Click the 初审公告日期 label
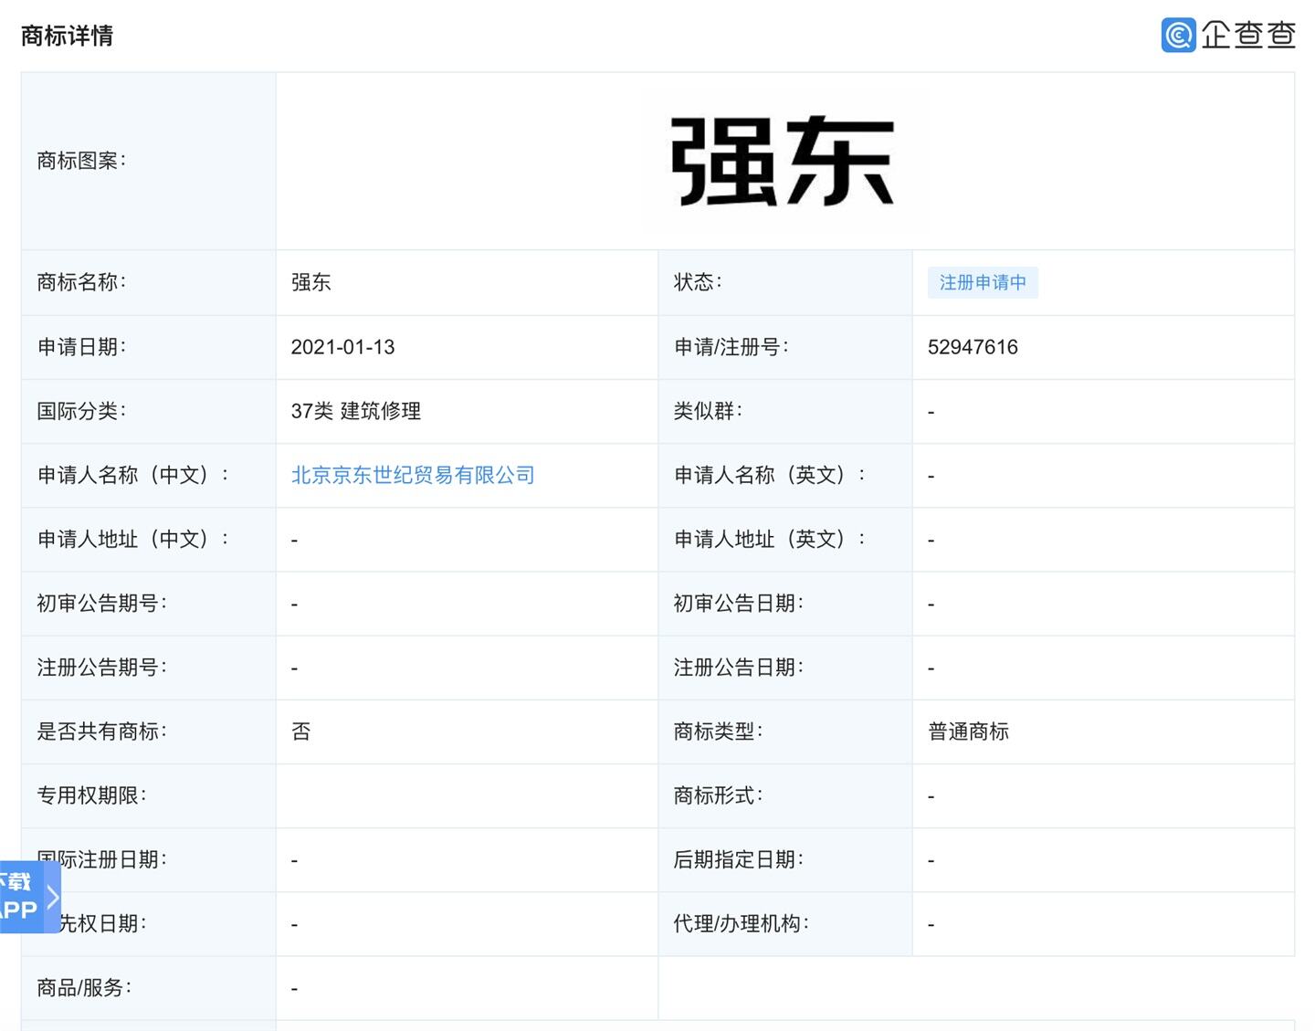The height and width of the screenshot is (1031, 1315). tap(738, 603)
